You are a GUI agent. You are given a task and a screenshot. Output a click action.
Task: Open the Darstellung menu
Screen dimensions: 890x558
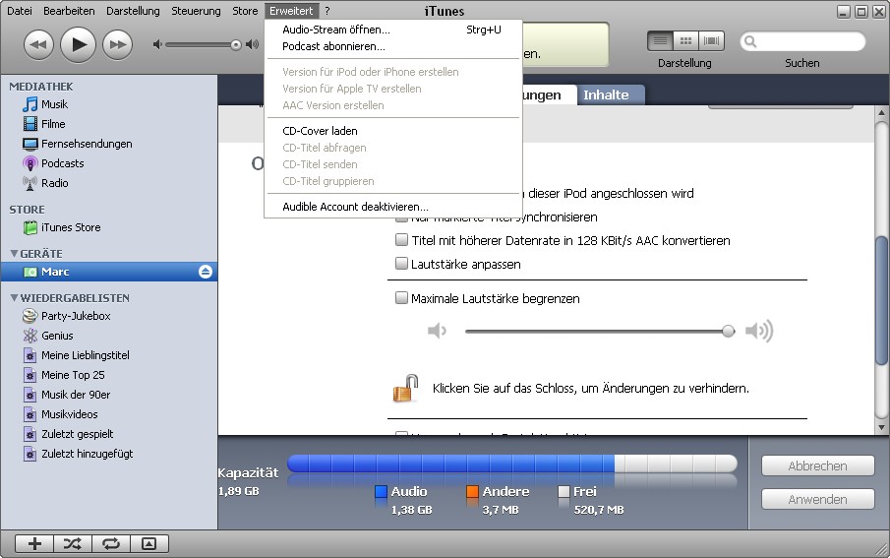[x=133, y=11]
